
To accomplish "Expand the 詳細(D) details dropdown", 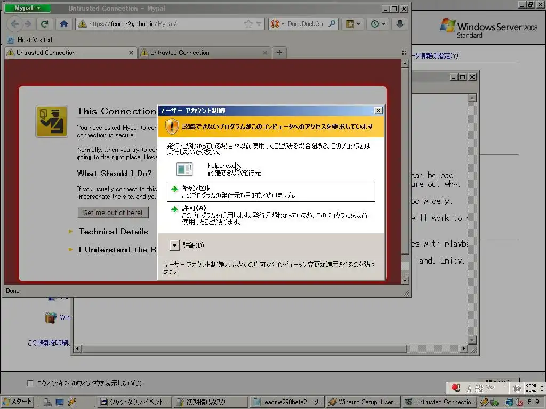I will pos(175,245).
